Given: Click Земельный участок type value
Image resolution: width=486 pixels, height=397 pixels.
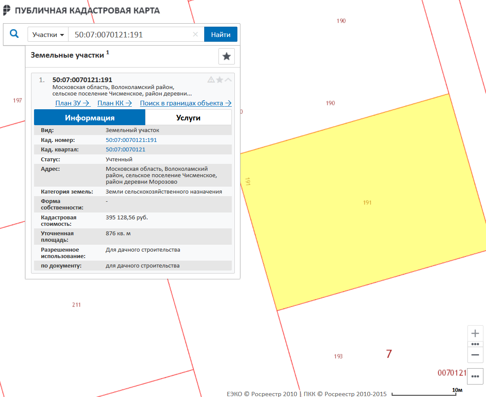Looking at the screenshot, I should point(132,130).
